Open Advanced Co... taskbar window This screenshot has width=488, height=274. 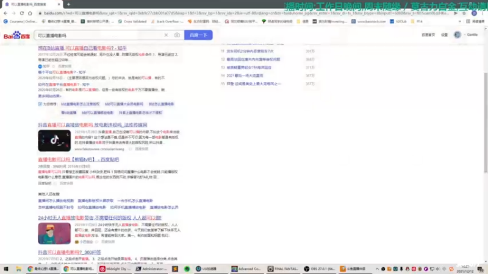click(x=246, y=269)
